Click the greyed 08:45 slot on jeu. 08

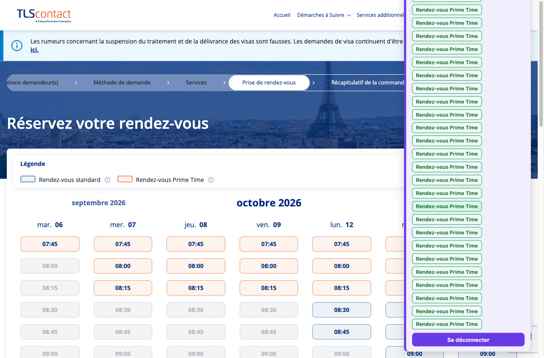pyautogui.click(x=196, y=332)
